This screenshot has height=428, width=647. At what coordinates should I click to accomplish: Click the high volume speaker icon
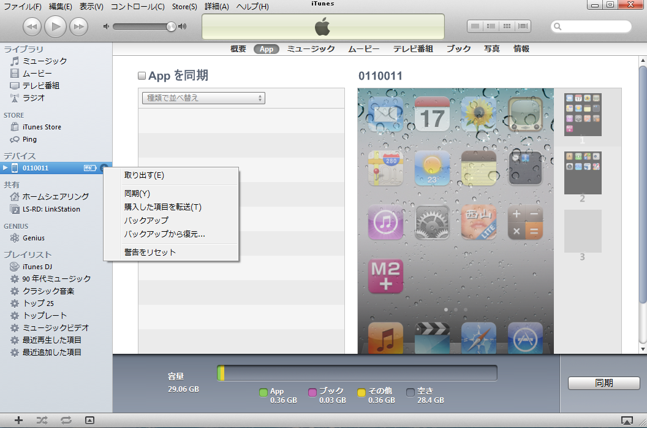(x=182, y=26)
